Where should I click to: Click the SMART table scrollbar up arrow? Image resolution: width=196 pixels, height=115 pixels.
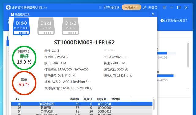154,98
